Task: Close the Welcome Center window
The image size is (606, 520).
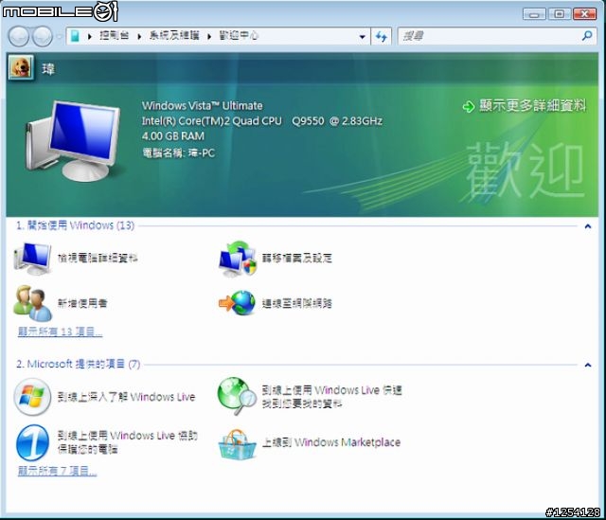Action: pos(585,14)
